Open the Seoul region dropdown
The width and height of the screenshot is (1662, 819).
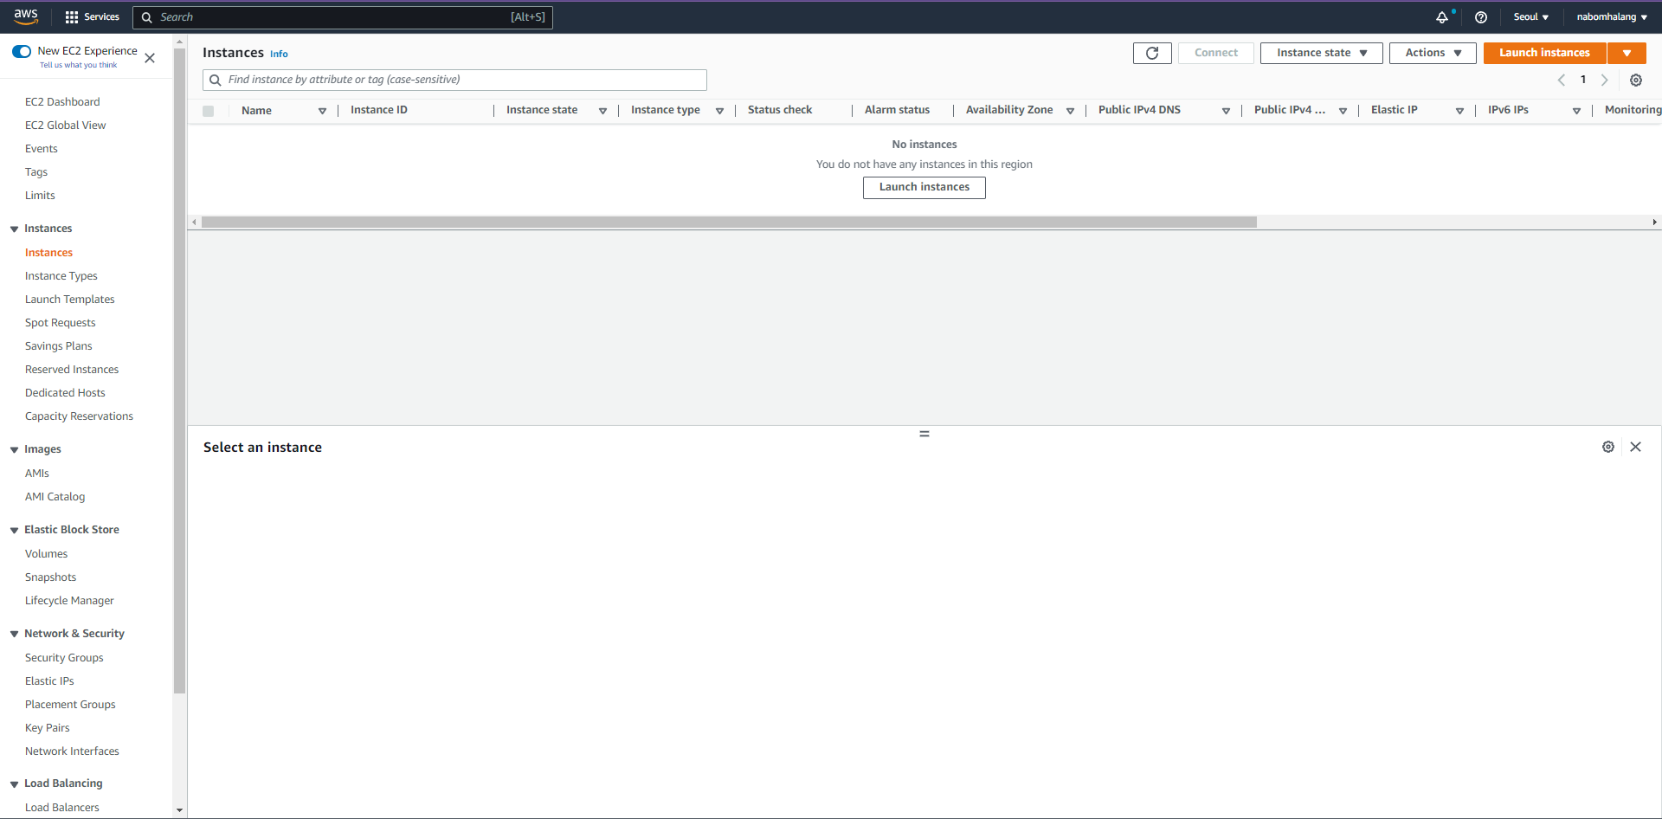tap(1530, 16)
